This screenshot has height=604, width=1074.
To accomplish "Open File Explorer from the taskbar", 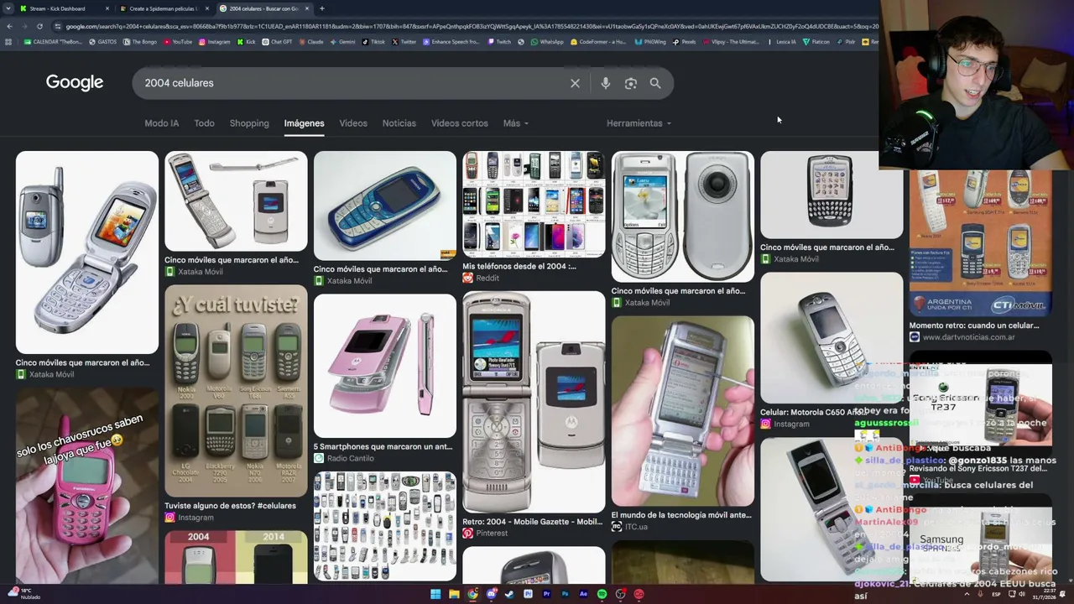I will point(454,594).
